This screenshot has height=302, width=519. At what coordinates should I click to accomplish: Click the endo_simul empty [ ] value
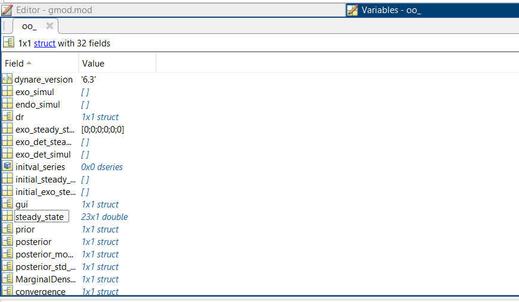coord(85,105)
